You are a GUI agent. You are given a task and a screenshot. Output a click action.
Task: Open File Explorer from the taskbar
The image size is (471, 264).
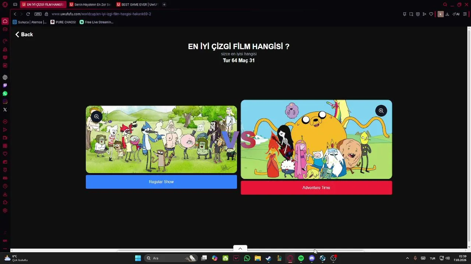point(258,258)
